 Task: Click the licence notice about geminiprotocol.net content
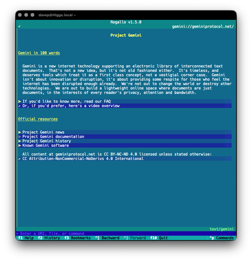click(117, 154)
